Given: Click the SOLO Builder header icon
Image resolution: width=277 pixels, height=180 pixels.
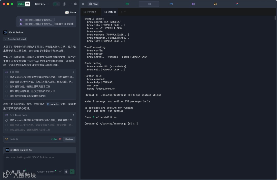Looking at the screenshot, I should (x=5, y=33).
